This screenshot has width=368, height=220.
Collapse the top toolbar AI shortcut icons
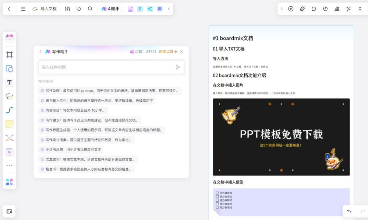tap(169, 9)
